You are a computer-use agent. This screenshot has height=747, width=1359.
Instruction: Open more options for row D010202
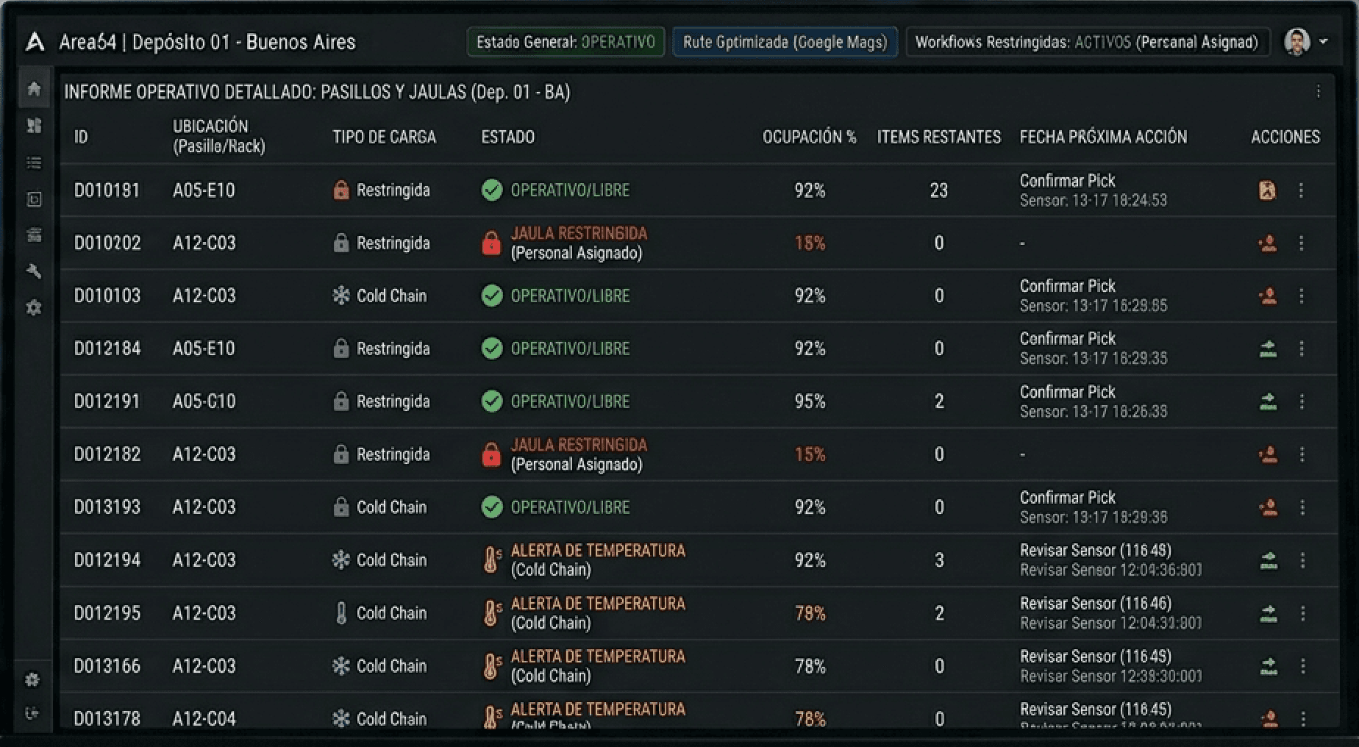click(x=1301, y=243)
